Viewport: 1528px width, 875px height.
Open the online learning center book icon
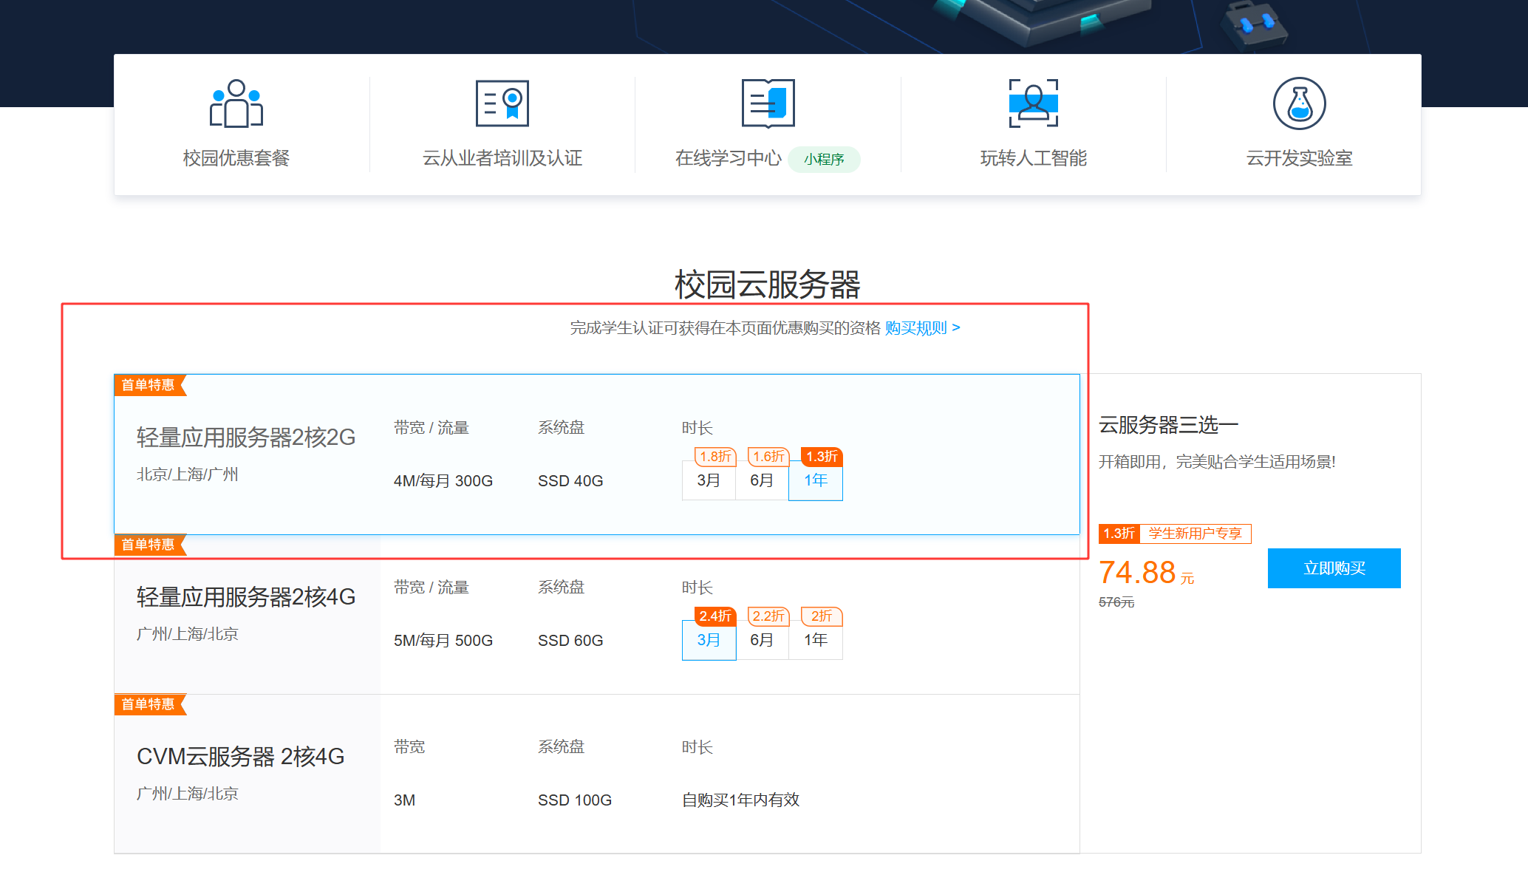[x=768, y=103]
